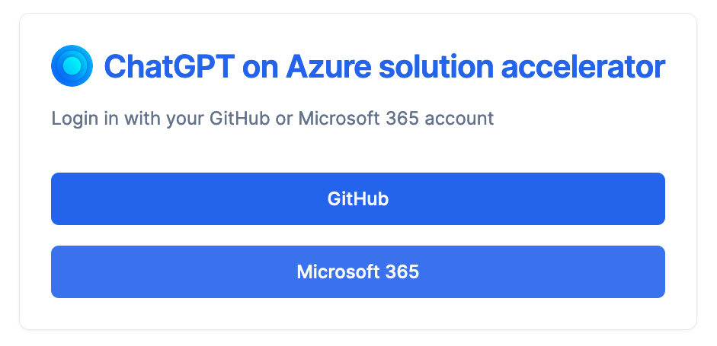This screenshot has width=717, height=346.
Task: Click the Microsoft 365 label on the second button
Action: pyautogui.click(x=358, y=271)
